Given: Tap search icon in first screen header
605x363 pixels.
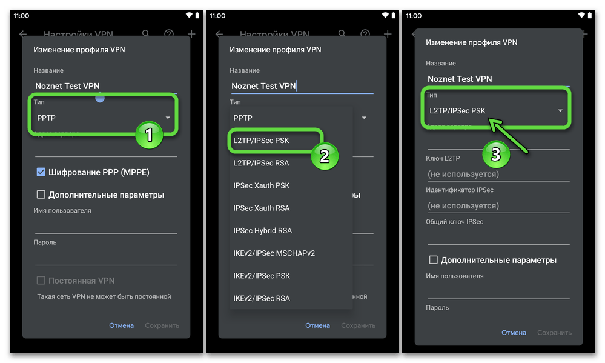Looking at the screenshot, I should coord(145,33).
